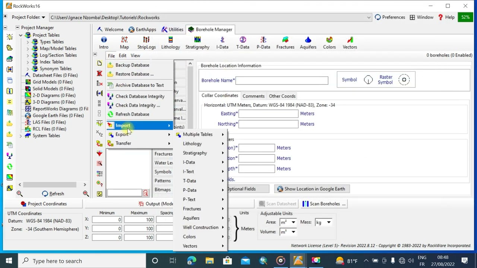Click the zoom-in magnifier below the project tree
Viewport: 477px width, 268px height.
[x=20, y=194]
